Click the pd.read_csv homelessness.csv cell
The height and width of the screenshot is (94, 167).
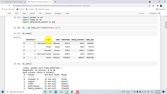pyautogui.click(x=90, y=28)
